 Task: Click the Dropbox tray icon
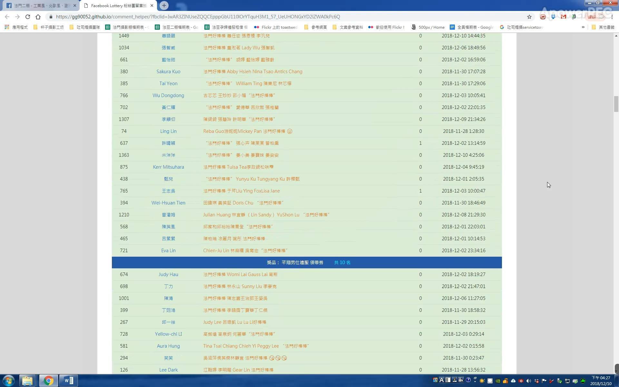(536, 381)
